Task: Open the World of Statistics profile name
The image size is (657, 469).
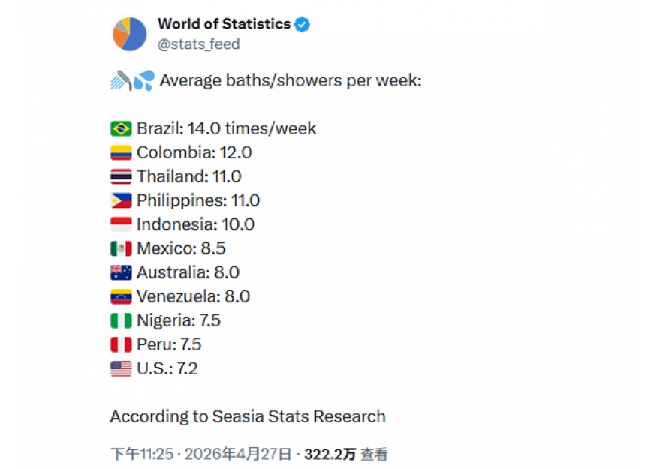Action: (224, 24)
